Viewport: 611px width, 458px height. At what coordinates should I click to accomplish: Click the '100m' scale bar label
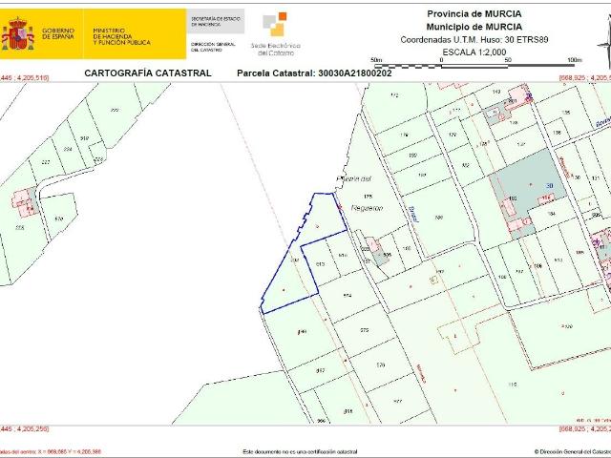575,60
